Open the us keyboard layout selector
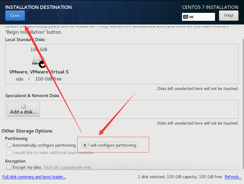 198,17
